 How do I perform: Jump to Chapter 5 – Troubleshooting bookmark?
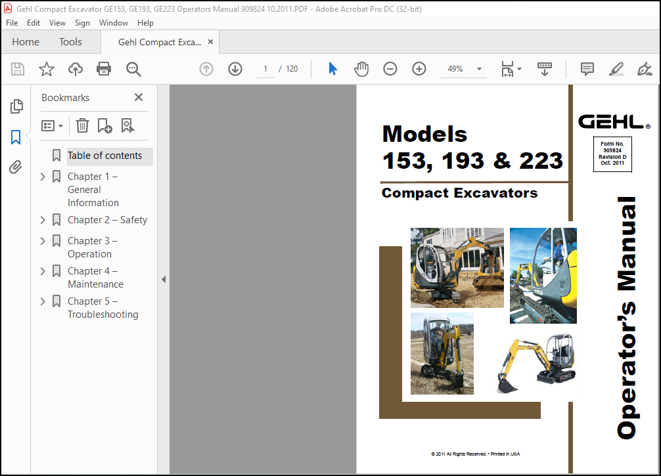[x=103, y=308]
